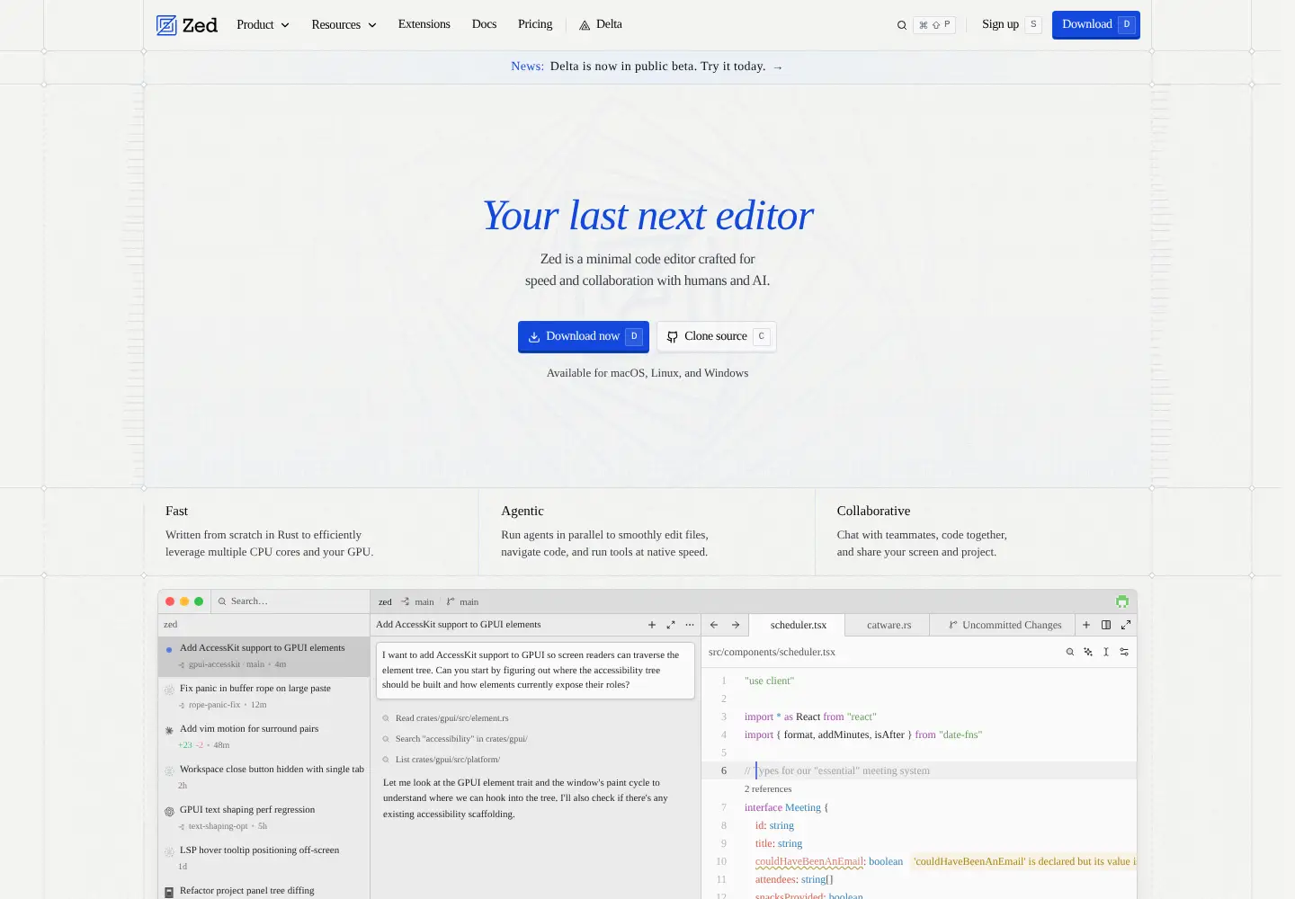Viewport: 1295px width, 899px height.
Task: Click the Sign up link
Action: point(1011,24)
